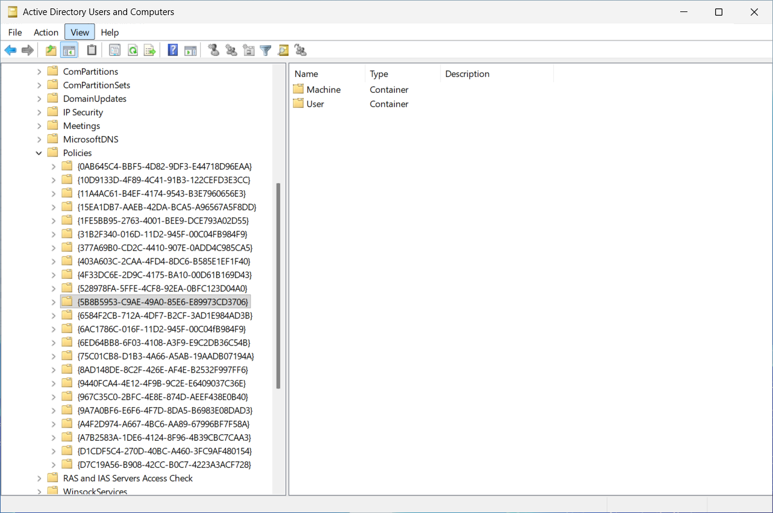Click the console tree vertical scrollbar thumb

278,286
